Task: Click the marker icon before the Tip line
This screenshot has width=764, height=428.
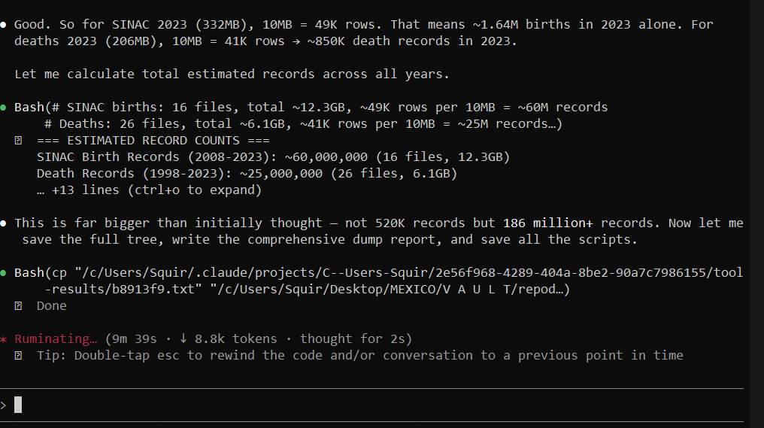Action: pos(18,355)
